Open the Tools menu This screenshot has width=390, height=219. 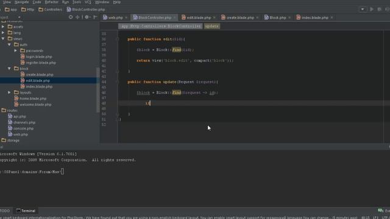pyautogui.click(x=77, y=2)
